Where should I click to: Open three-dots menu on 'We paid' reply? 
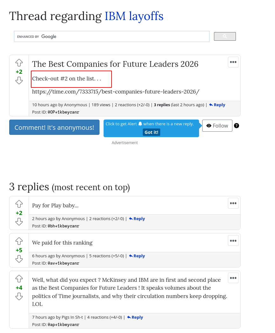tap(233, 240)
